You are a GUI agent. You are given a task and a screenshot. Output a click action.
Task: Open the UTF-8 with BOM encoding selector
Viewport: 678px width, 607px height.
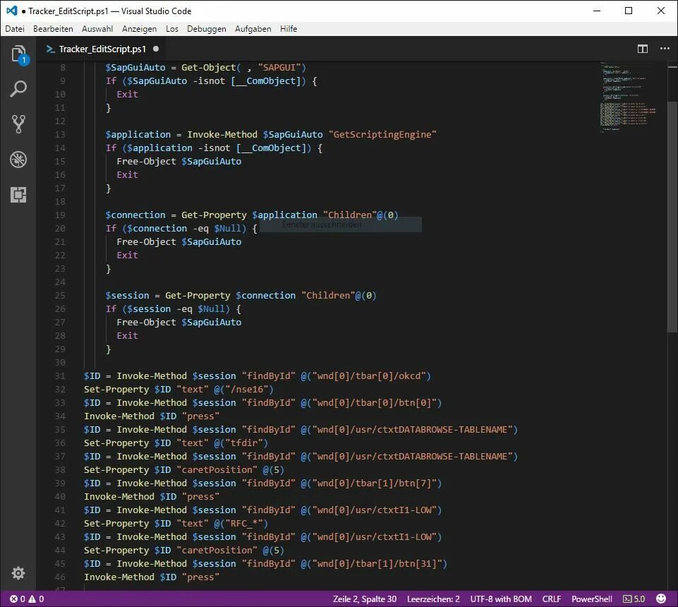tap(500, 598)
